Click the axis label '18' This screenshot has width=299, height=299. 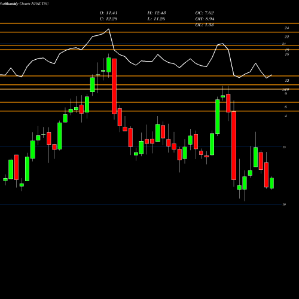(x=287, y=54)
